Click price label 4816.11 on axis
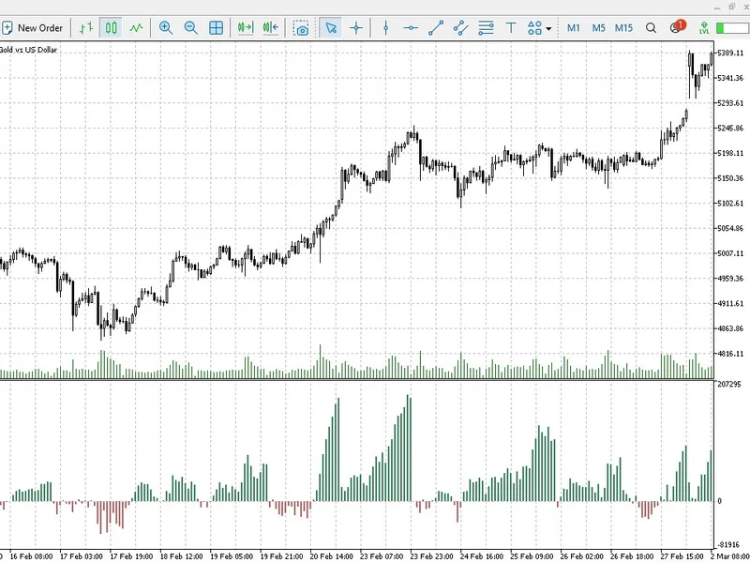The height and width of the screenshot is (563, 750). tap(730, 354)
